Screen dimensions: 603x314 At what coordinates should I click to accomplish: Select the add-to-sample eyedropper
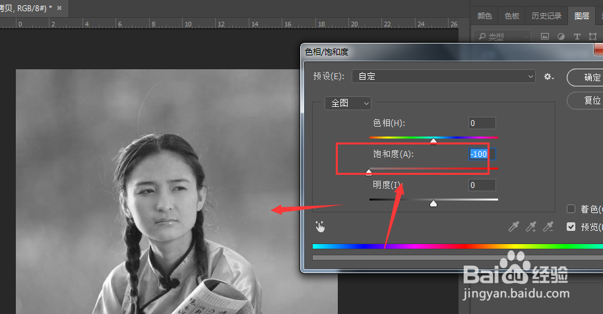[531, 226]
